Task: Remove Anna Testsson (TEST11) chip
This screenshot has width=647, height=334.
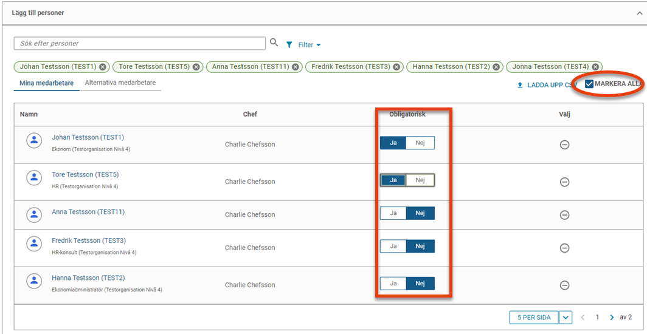Action: point(296,67)
